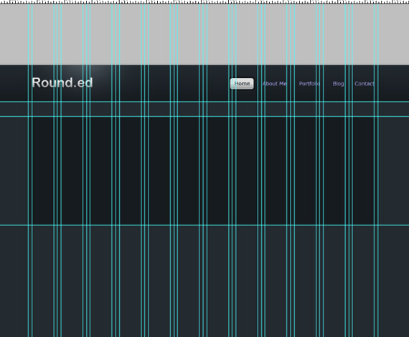Click the Round.ed logo text
409x337 pixels.
pos(62,82)
